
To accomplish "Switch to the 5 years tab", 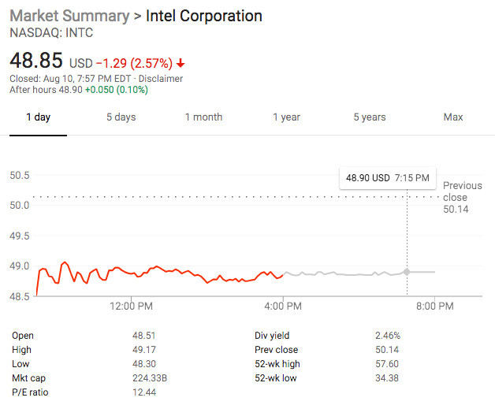I will (370, 117).
